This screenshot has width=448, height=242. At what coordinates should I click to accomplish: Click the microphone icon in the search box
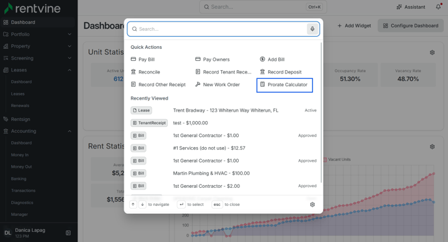pyautogui.click(x=312, y=29)
